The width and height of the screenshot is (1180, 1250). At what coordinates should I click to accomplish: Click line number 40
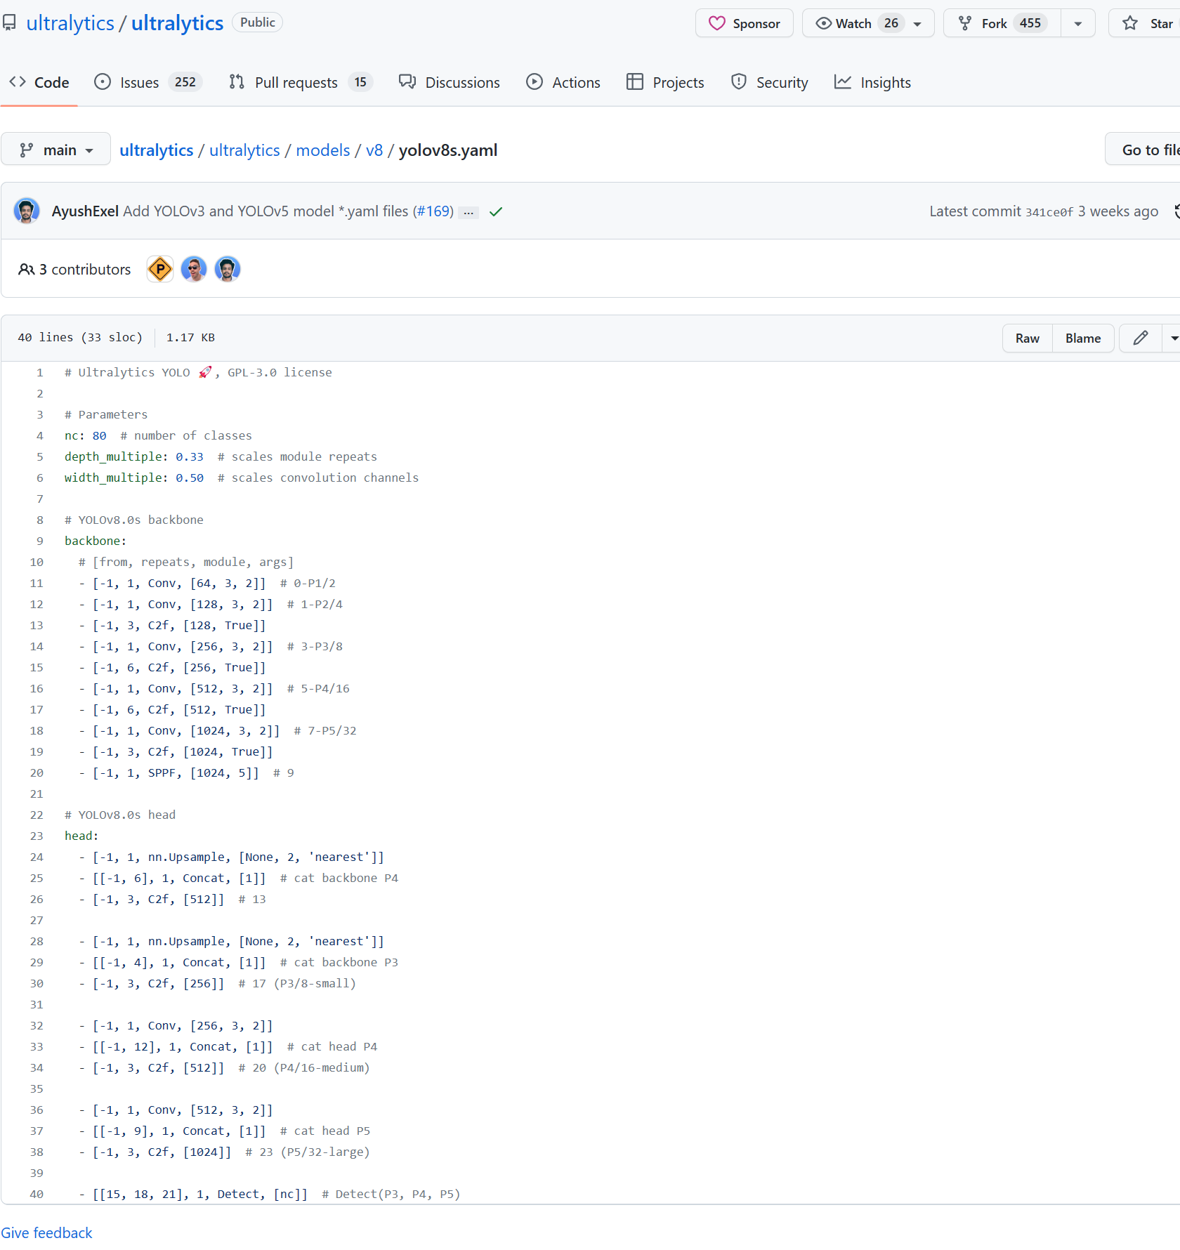click(x=37, y=1194)
